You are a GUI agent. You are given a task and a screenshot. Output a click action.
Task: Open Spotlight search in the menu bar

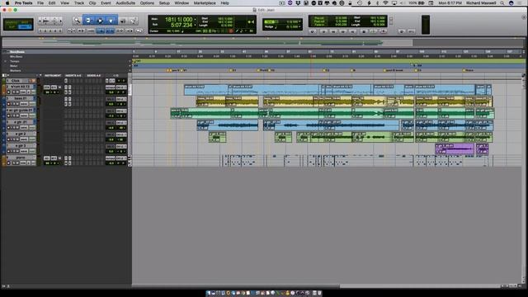click(502, 3)
